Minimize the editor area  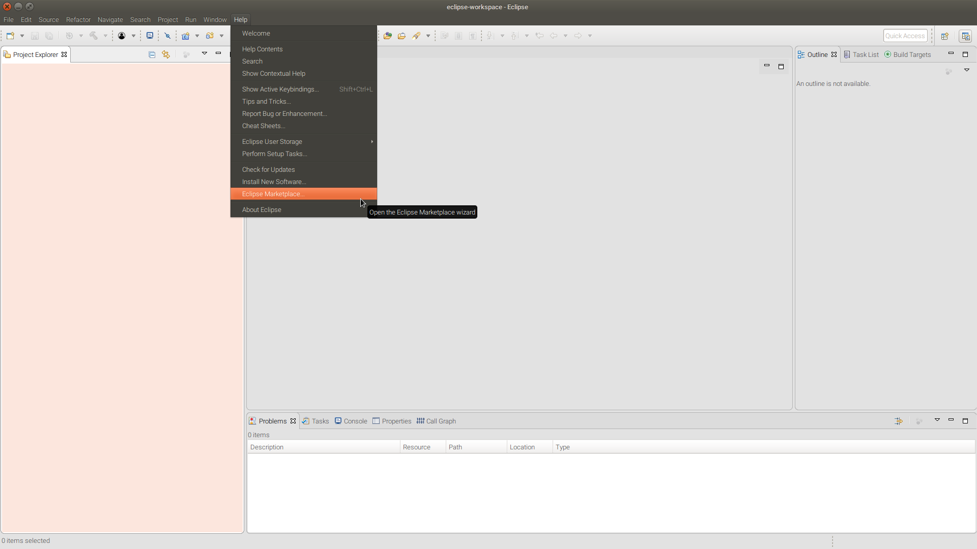tap(767, 66)
